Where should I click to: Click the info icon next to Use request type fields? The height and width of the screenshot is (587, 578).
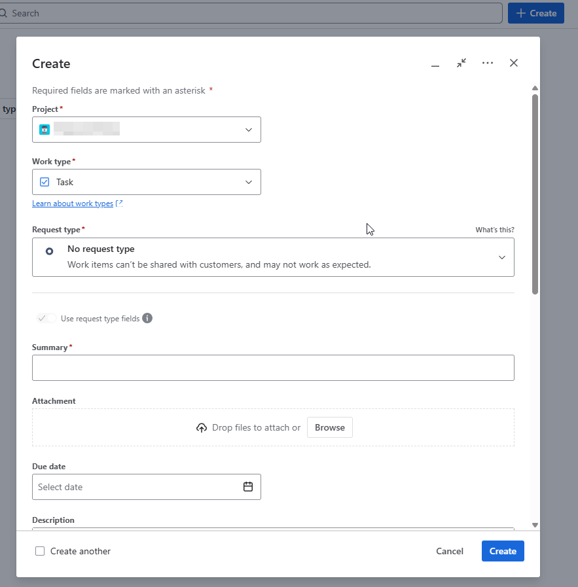(147, 318)
